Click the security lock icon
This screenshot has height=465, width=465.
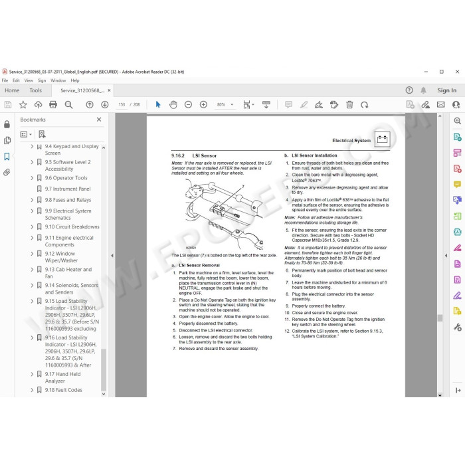[x=7, y=124]
